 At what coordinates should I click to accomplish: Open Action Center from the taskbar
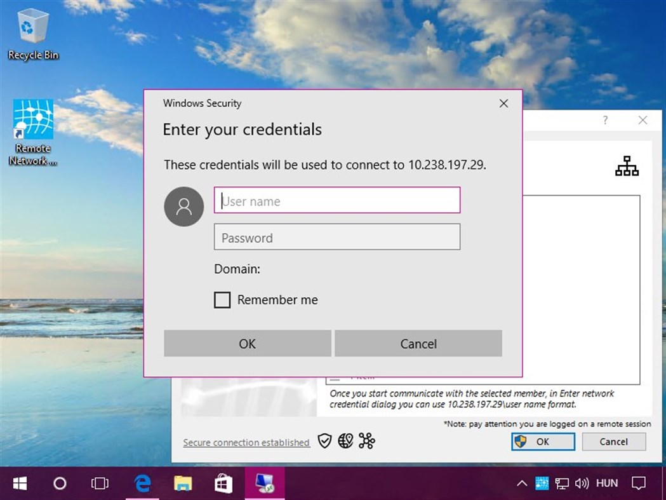pos(639,483)
